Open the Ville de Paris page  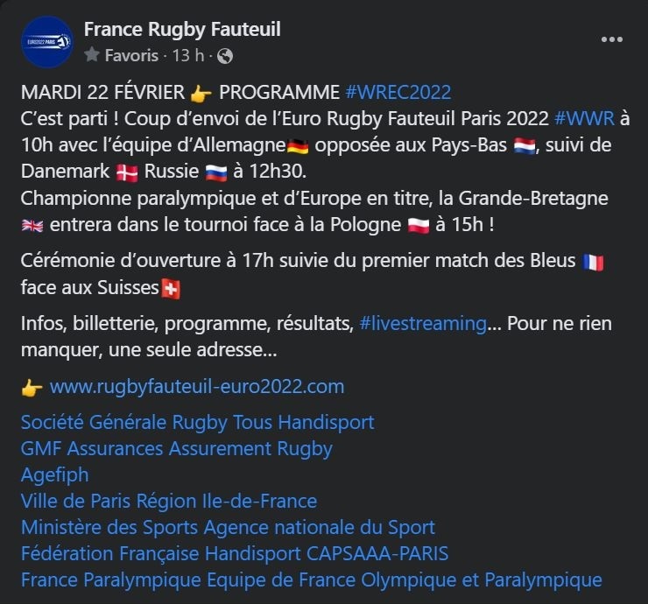(x=75, y=502)
